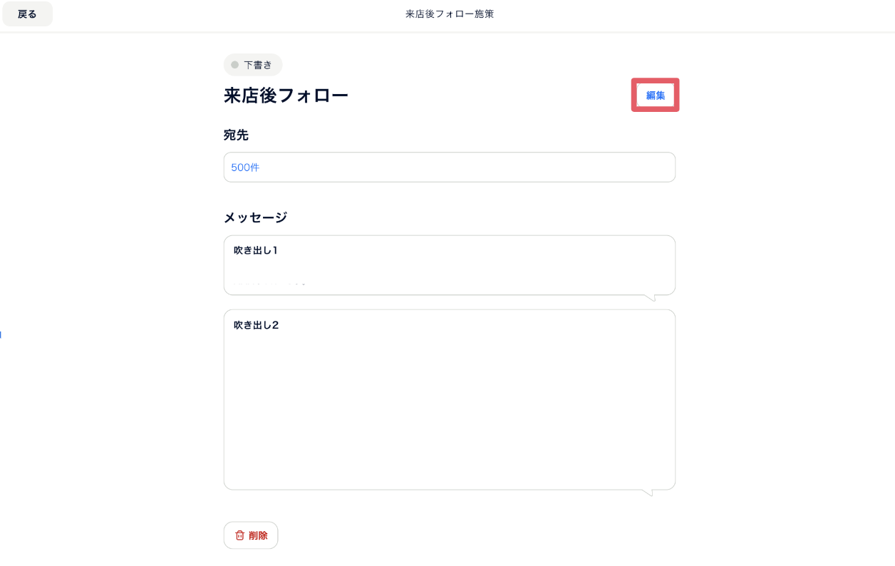The image size is (895, 566).
Task: Click the 吹き出し2 label text
Action: (256, 325)
